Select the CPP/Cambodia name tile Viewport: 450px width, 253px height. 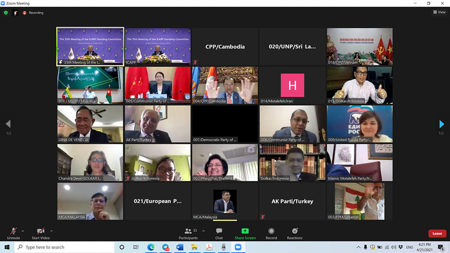tap(225, 46)
